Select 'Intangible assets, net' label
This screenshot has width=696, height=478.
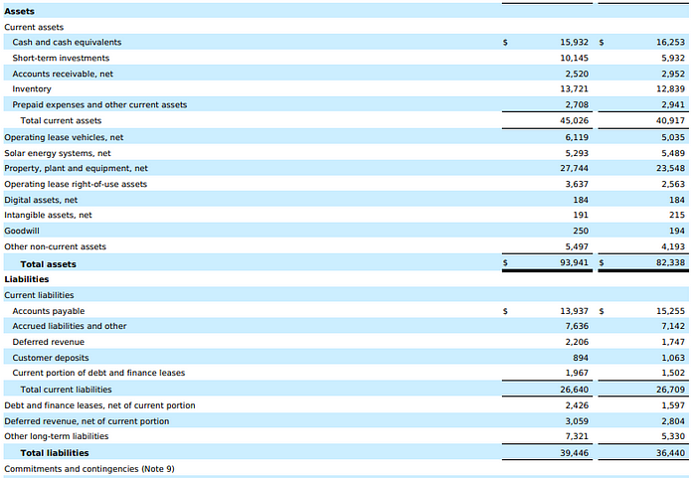click(x=48, y=216)
